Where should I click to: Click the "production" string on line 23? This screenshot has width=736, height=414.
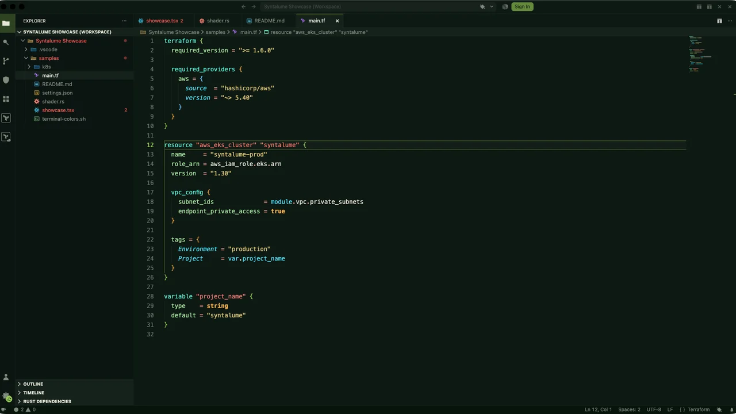[x=249, y=249]
